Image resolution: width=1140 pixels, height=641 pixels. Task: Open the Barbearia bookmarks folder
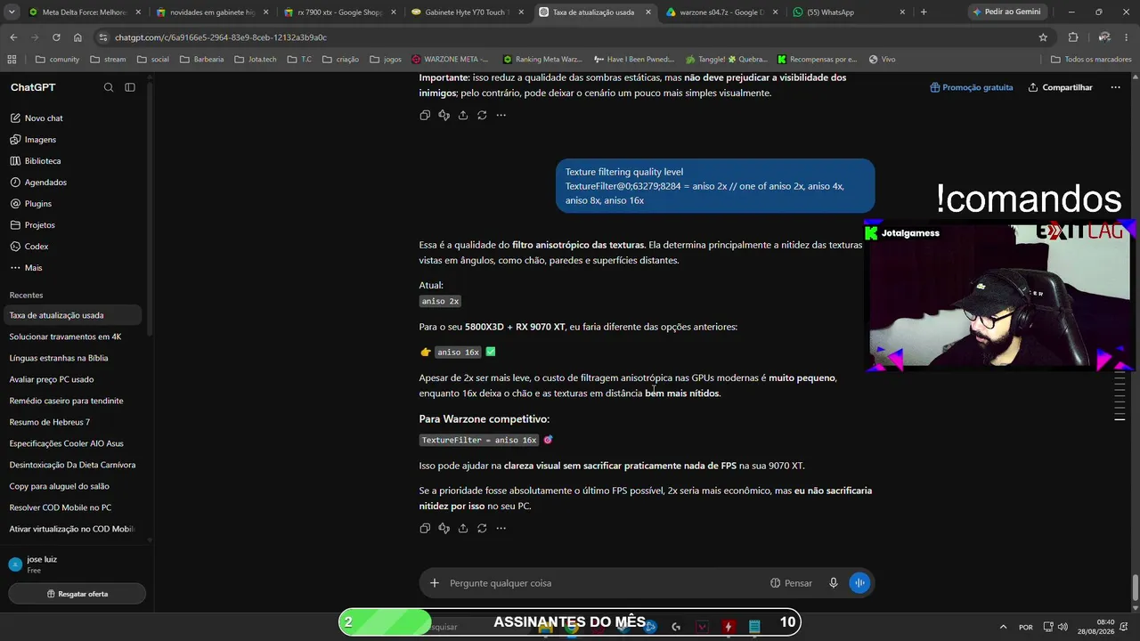202,60
